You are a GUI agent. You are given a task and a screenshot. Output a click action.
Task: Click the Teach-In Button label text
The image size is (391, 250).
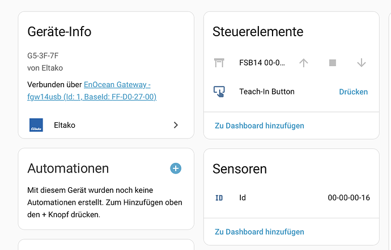pos(266,92)
